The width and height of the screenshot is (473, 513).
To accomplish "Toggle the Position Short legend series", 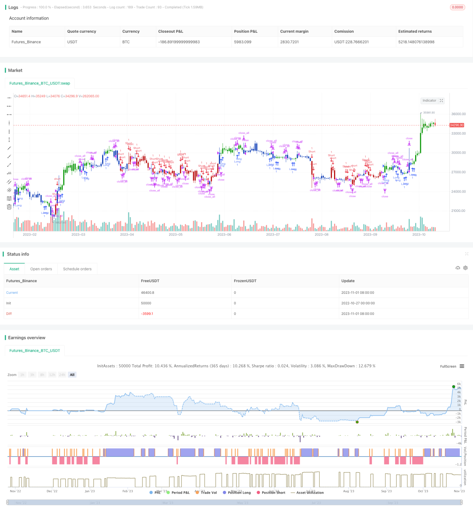I will point(271,493).
